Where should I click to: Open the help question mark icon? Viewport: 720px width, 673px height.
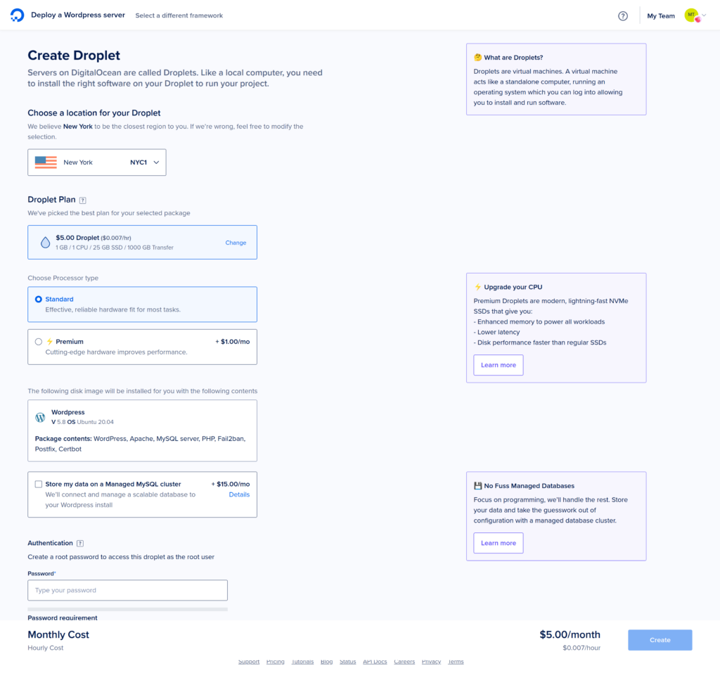click(623, 16)
